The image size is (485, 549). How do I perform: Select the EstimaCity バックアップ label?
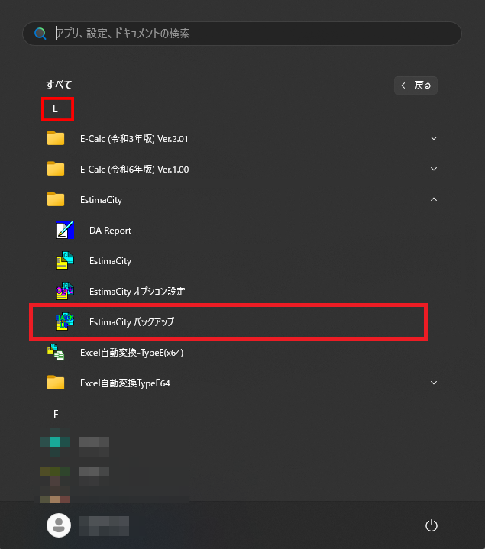pyautogui.click(x=131, y=322)
